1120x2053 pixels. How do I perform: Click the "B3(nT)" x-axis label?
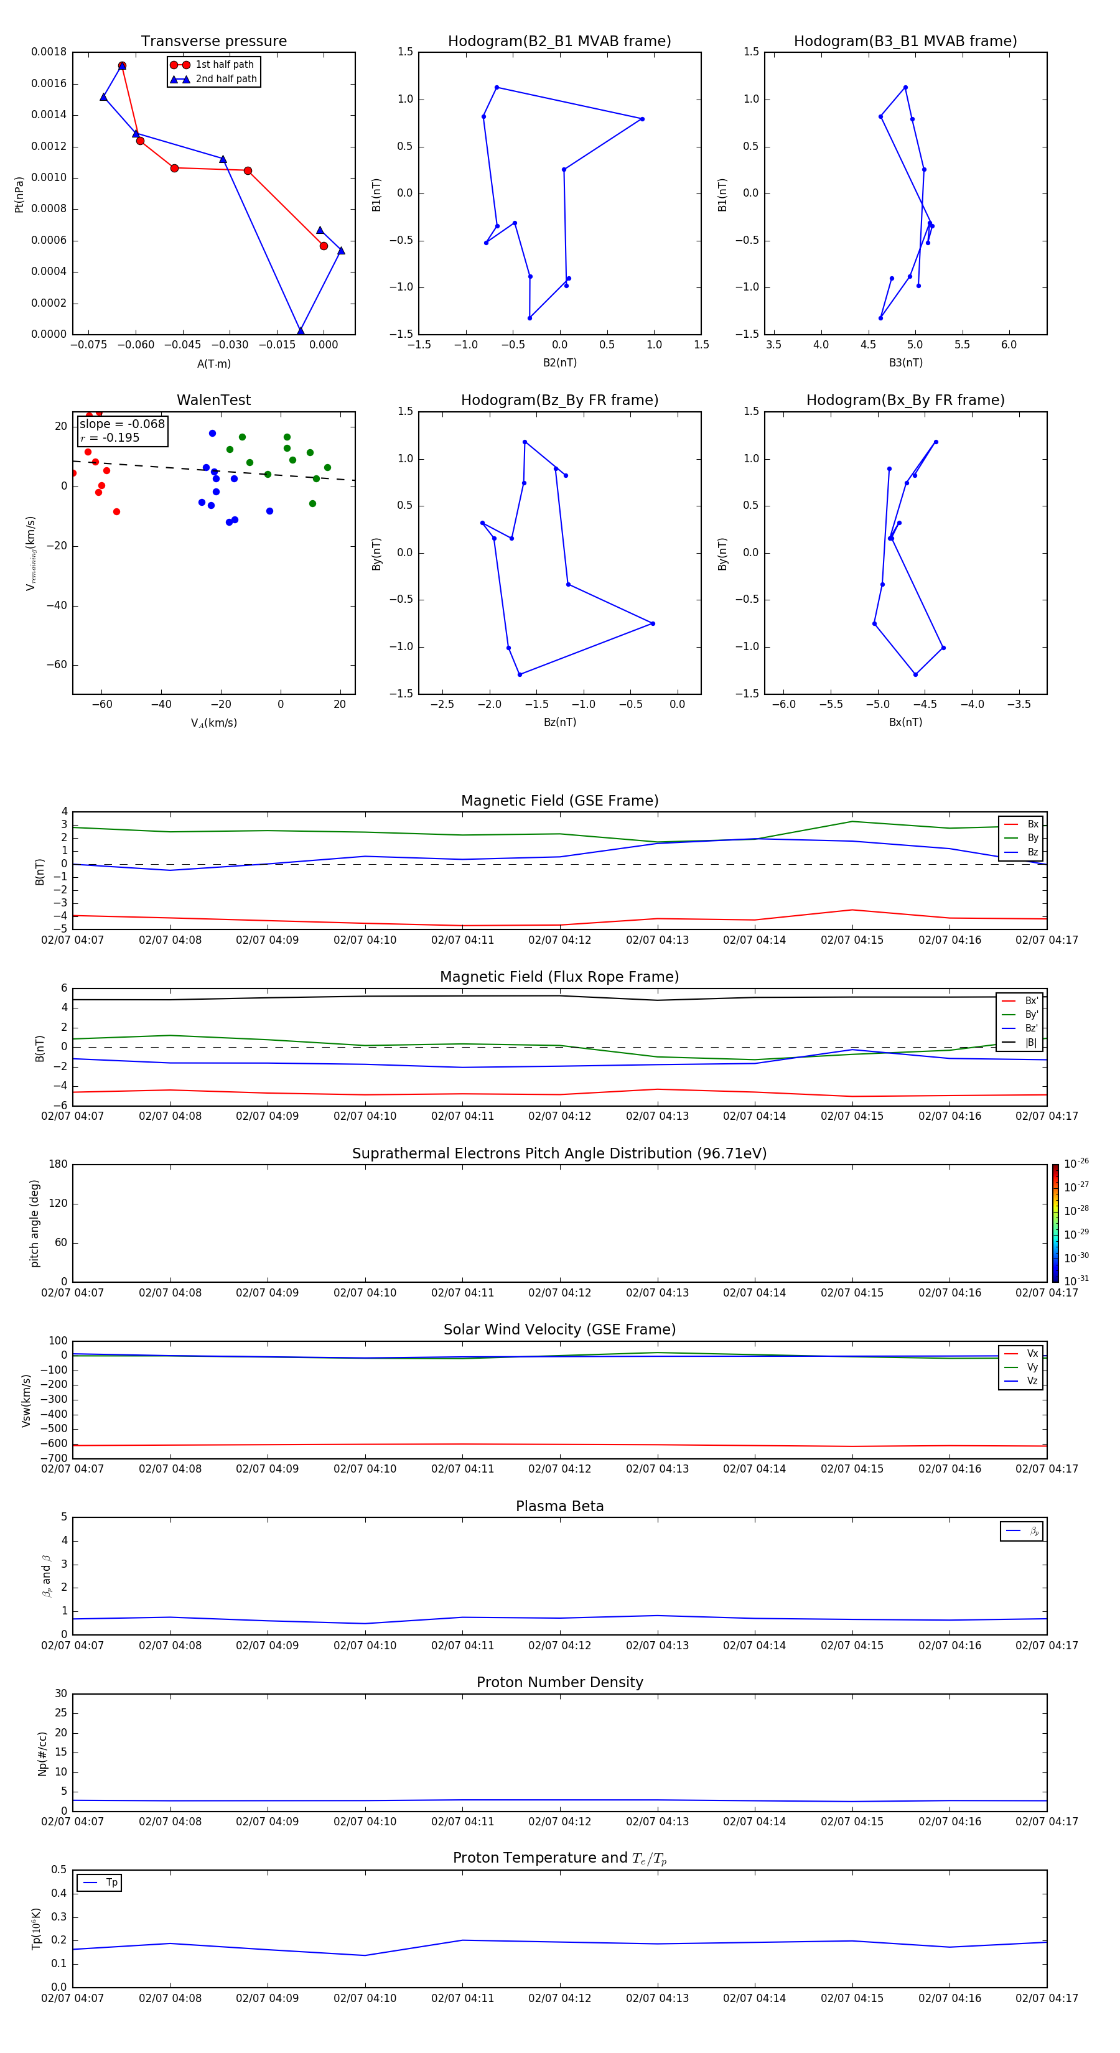coord(905,363)
